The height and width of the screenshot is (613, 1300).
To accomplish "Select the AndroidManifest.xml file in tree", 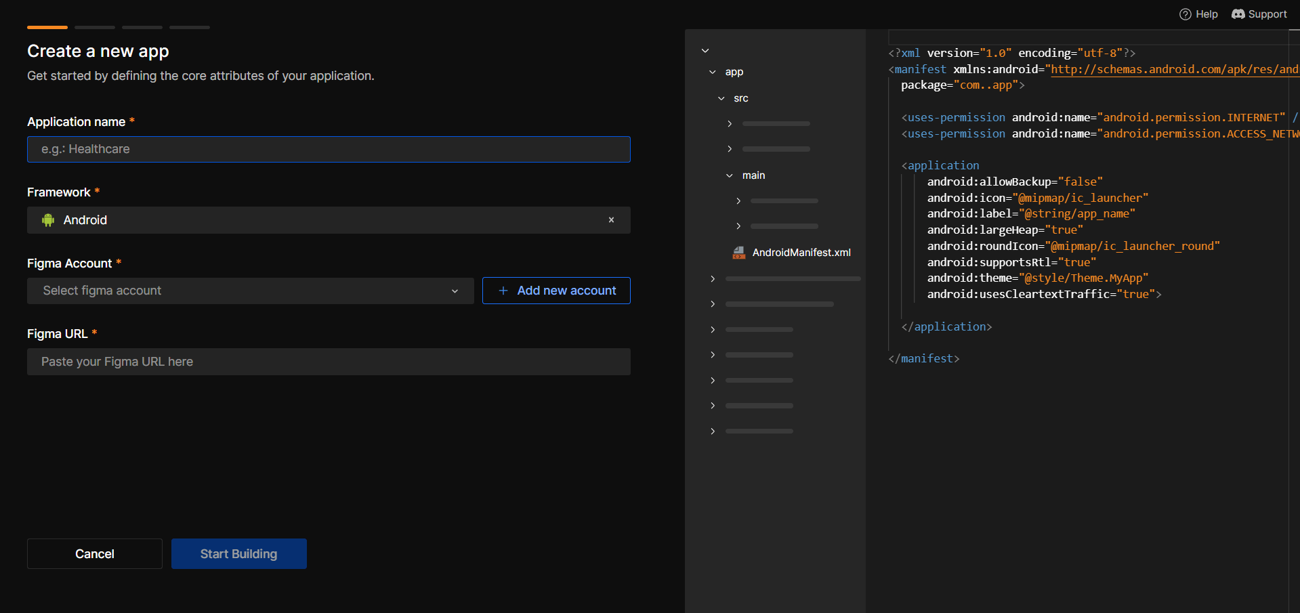I will point(801,253).
